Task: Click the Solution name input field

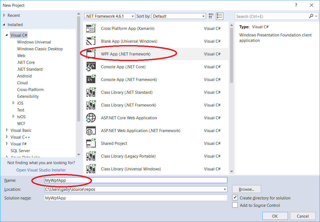Action: tap(136, 198)
